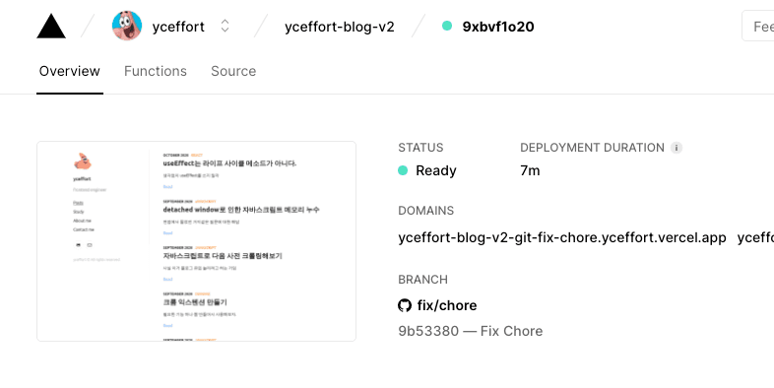Visit the yceffort-blog-v2-git-fix-chore.yceffort.vercel.app domain

click(562, 238)
